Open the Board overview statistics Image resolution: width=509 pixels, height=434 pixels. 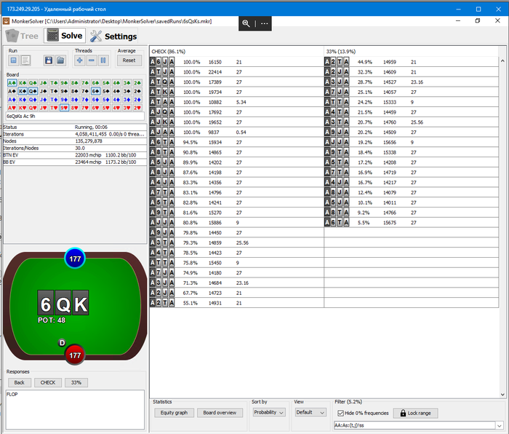[x=220, y=413]
